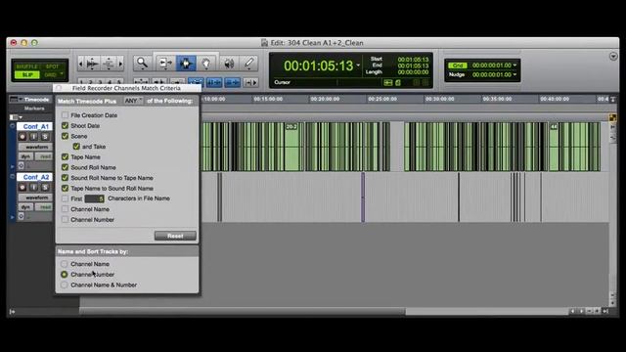Screen dimensions: 626x352
Task: Uncheck Sound Roll Name to Tape Name
Action: [x=66, y=178]
